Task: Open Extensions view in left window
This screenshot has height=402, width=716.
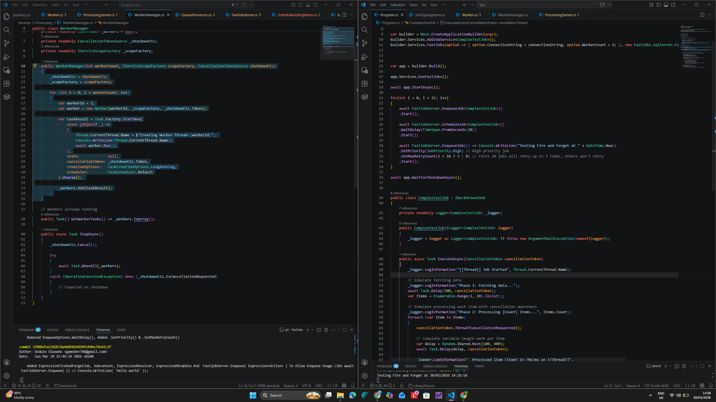Action: pos(7,83)
